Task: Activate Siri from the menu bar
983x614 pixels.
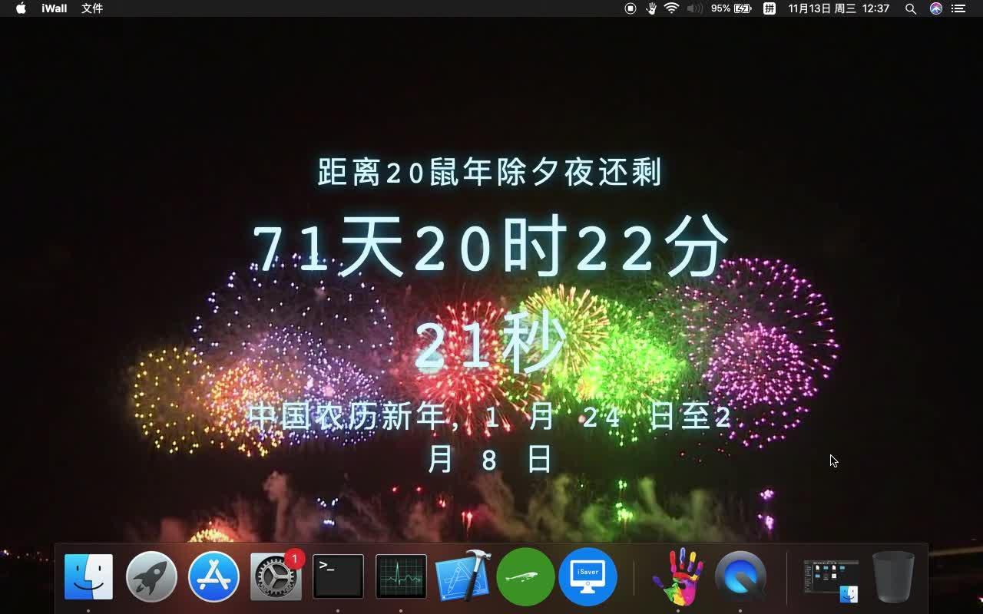Action: point(935,8)
